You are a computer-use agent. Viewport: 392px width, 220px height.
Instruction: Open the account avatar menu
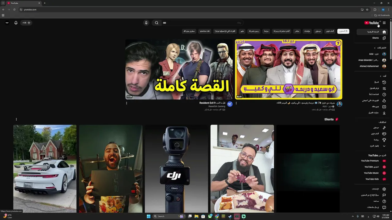(7, 23)
